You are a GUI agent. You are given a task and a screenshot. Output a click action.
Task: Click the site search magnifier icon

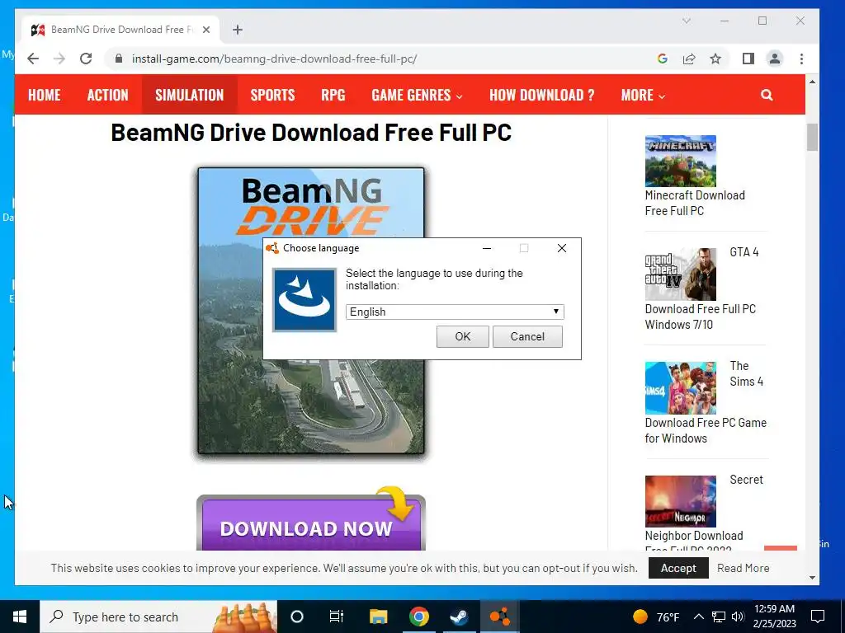point(767,96)
